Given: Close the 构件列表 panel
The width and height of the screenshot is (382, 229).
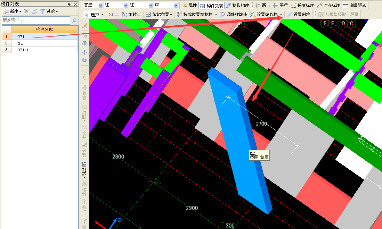Looking at the screenshot, I should click(75, 4).
